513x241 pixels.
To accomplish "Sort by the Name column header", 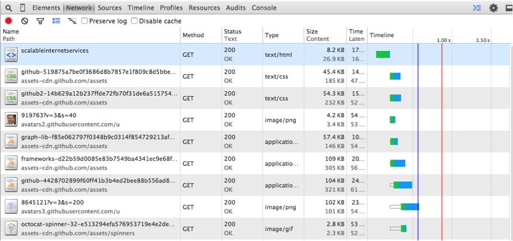I will (90, 35).
